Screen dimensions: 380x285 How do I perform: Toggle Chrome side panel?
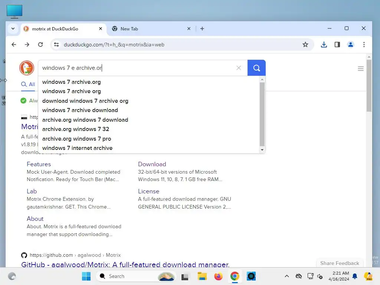tap(337, 45)
